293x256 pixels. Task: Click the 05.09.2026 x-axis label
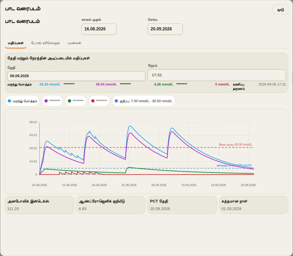(x=159, y=185)
